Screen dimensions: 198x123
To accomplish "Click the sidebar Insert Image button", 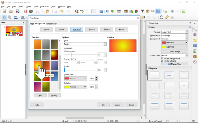I will tap(175, 52).
